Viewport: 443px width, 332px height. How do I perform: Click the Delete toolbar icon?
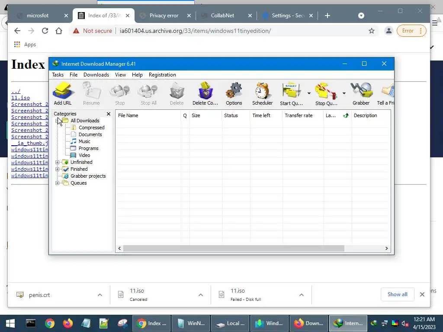coord(177,93)
